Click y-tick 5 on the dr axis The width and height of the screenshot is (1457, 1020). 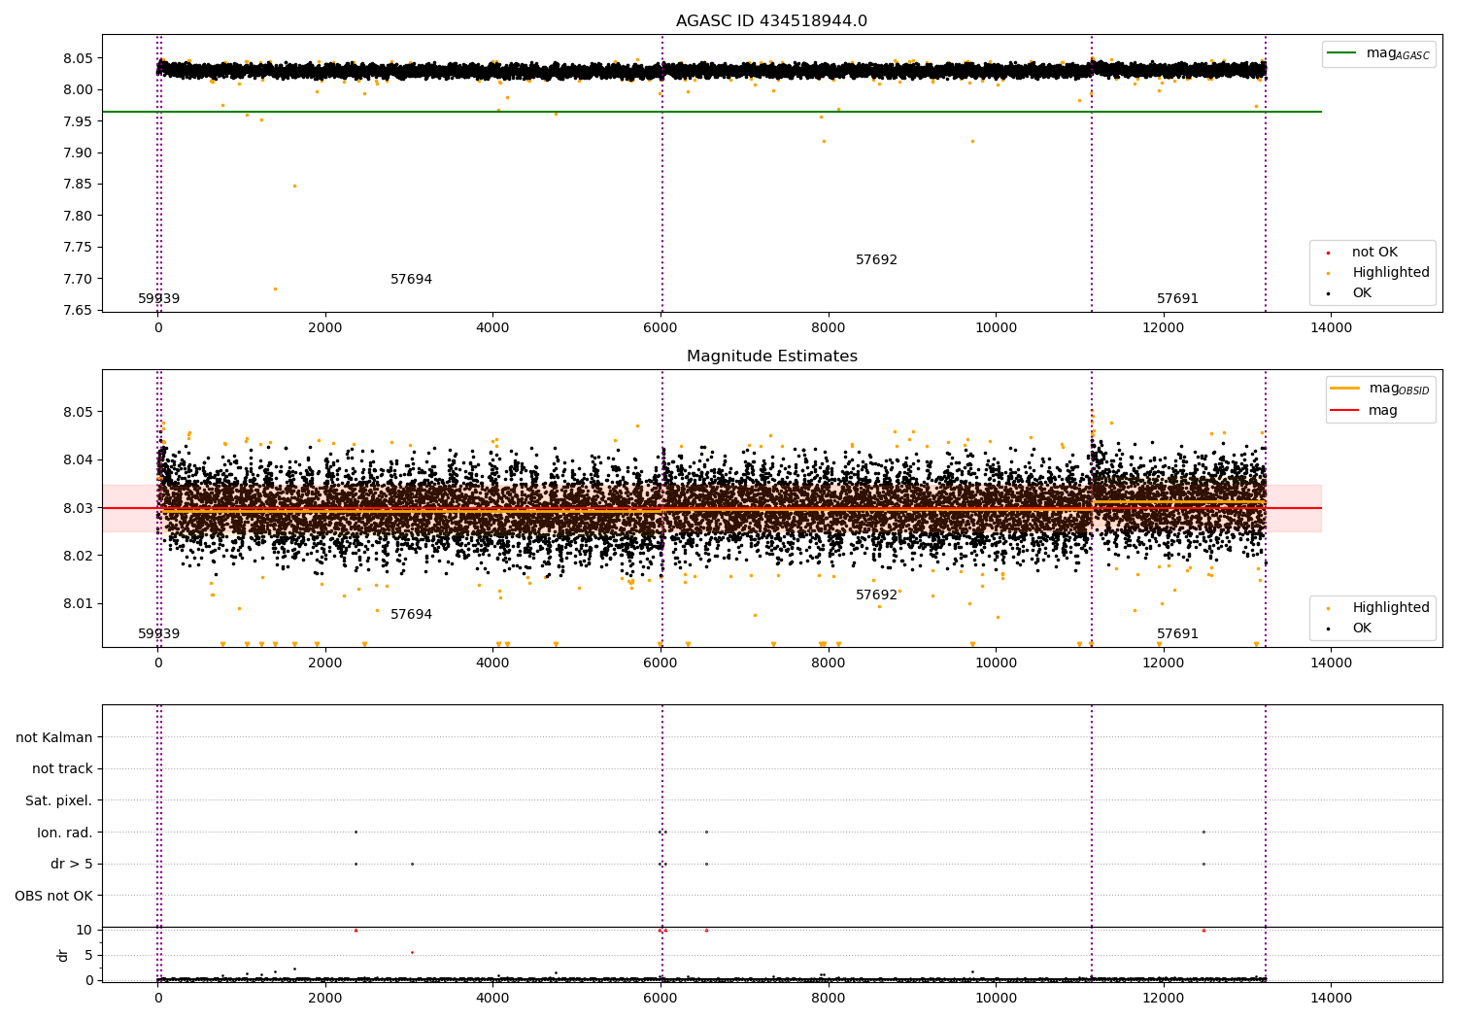88,956
